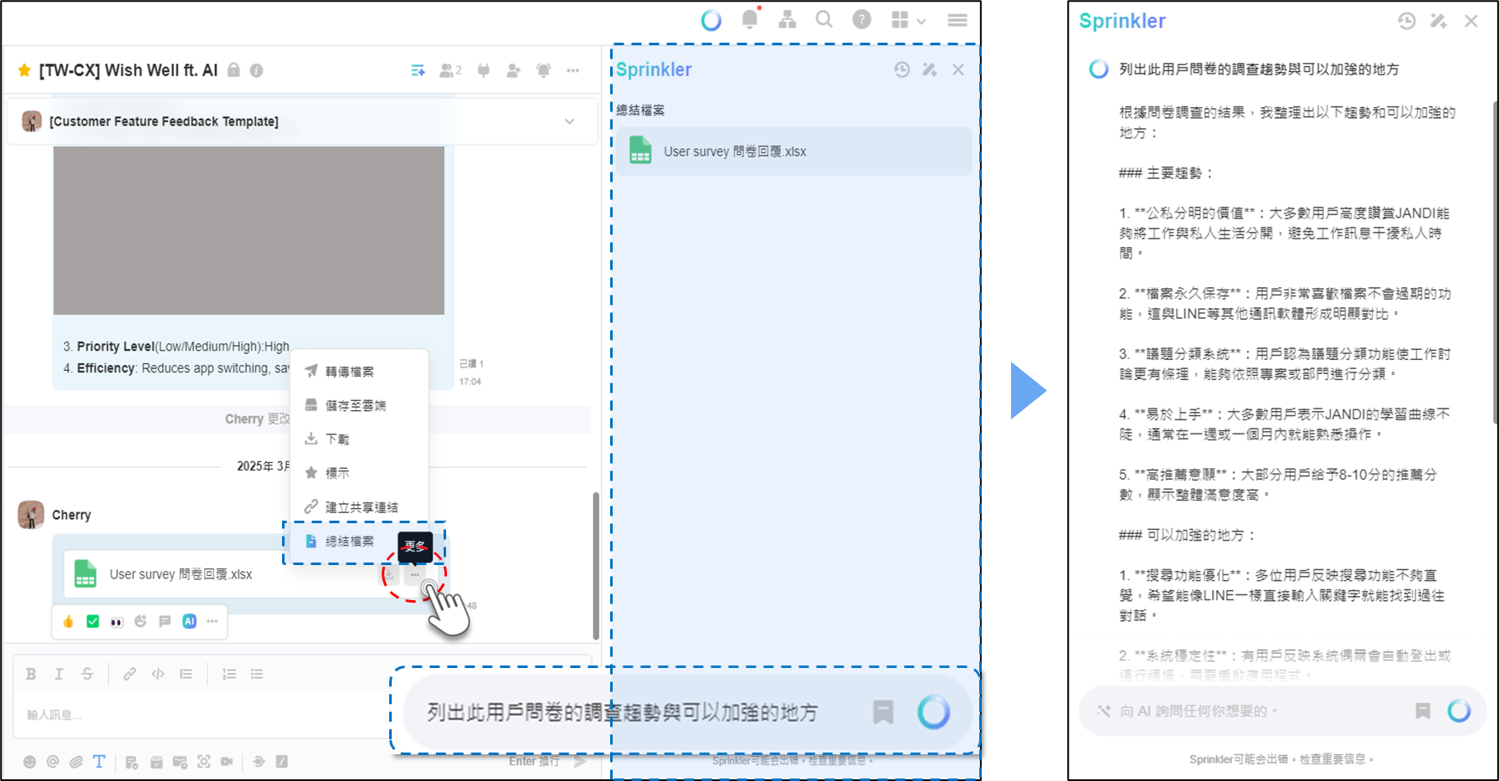The height and width of the screenshot is (781, 1499).
Task: Open the help question mark icon
Action: pyautogui.click(x=861, y=19)
